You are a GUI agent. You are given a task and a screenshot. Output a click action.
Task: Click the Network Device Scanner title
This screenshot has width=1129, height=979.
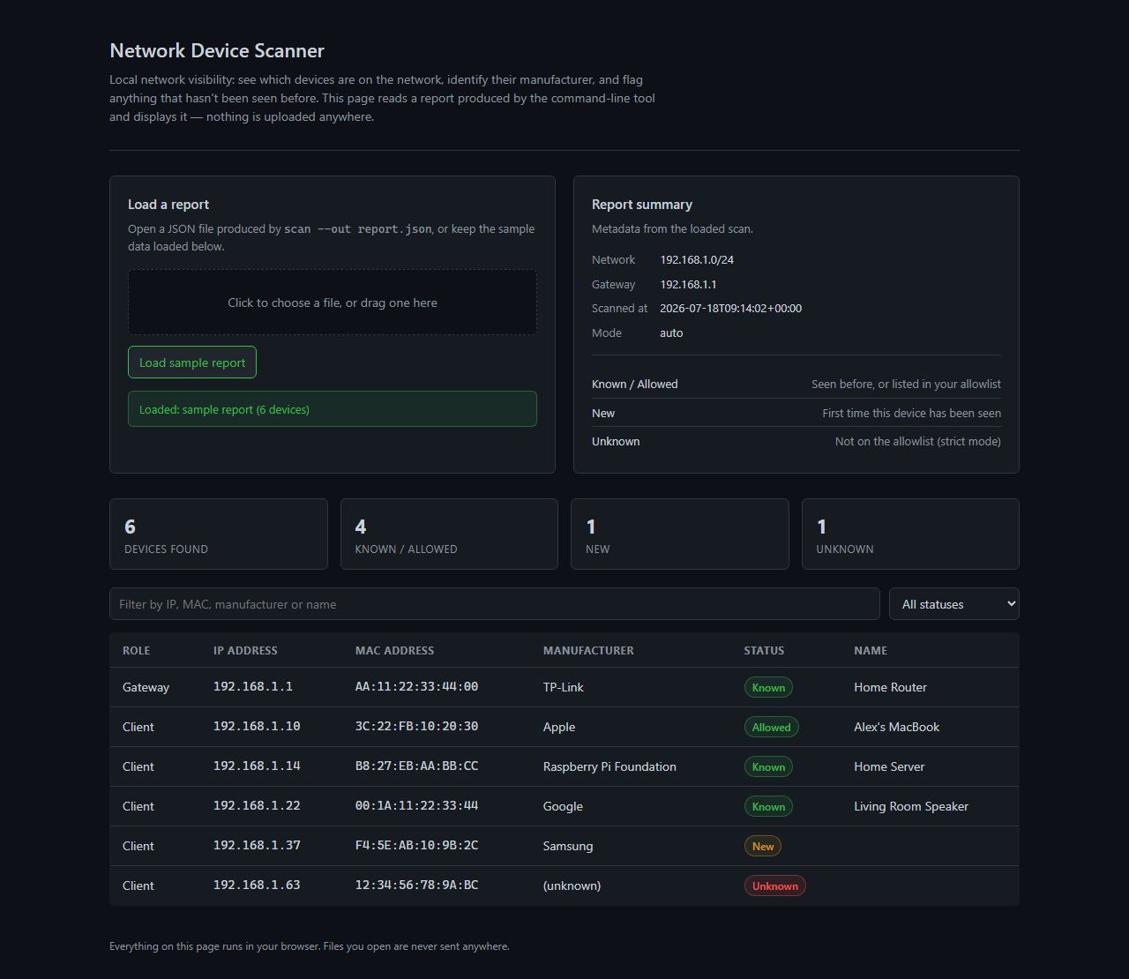[x=217, y=51]
